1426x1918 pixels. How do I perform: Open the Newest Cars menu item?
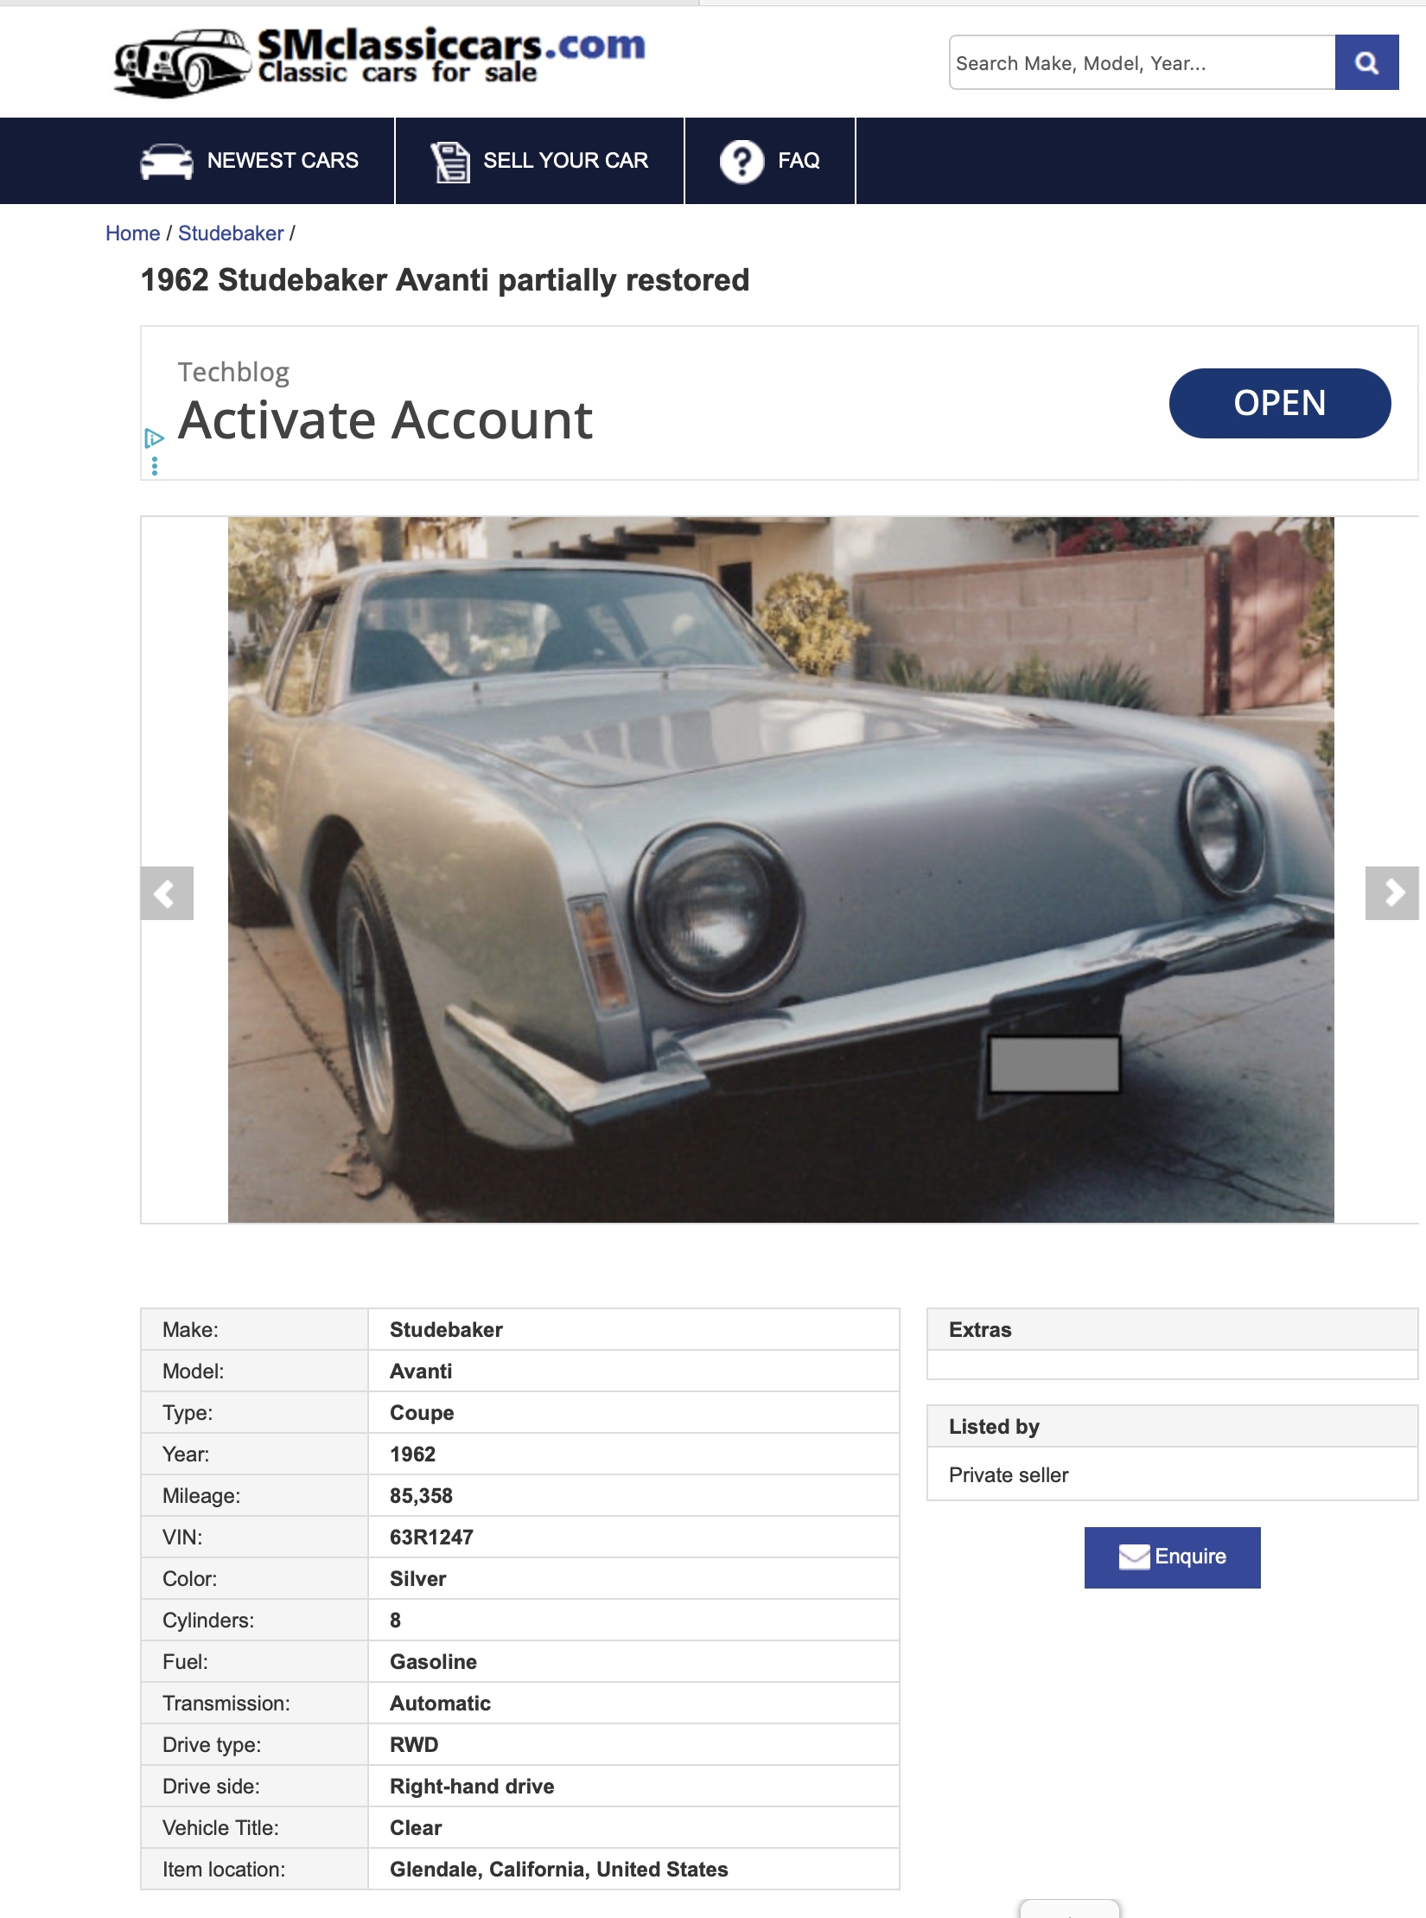(283, 161)
